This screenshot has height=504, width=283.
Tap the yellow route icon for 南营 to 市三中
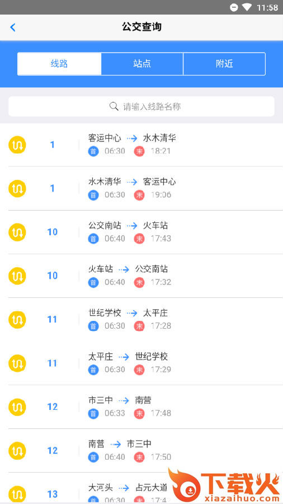[x=17, y=451]
